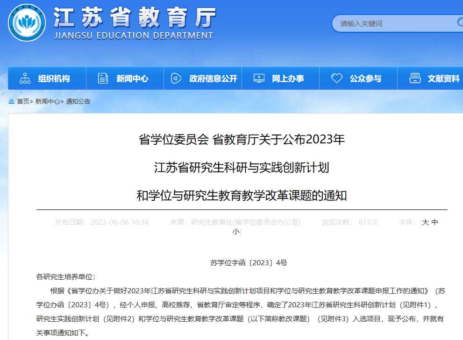Click the monitor icon beside 网上办事
Screen dimensions: 463x340
259,78
